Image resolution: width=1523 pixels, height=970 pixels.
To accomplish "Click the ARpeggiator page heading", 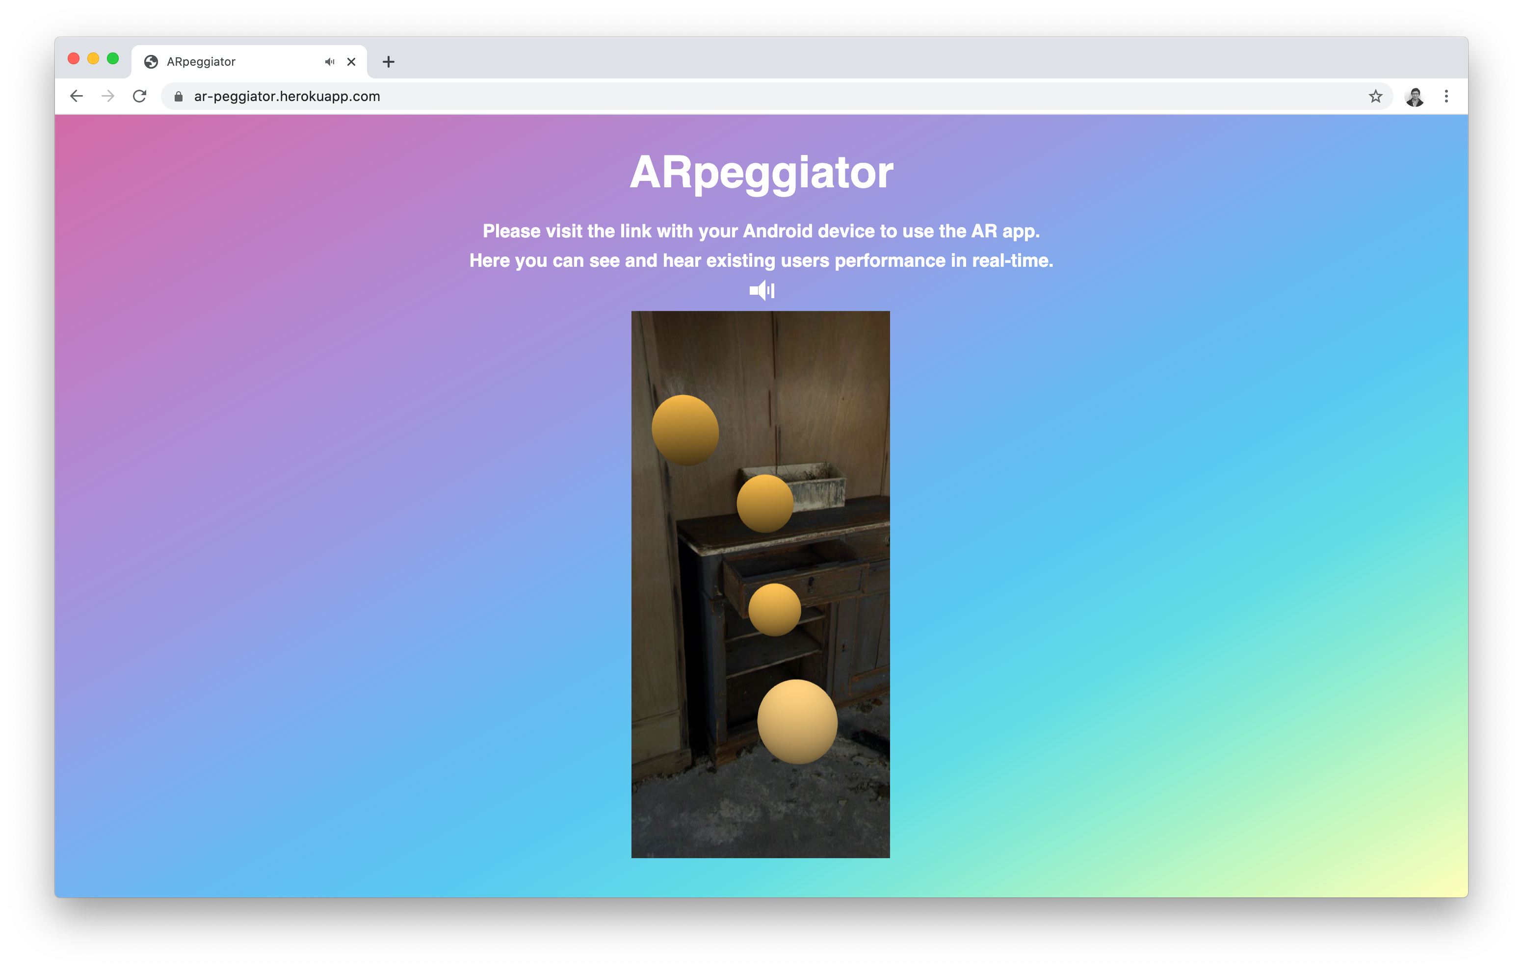I will (x=761, y=172).
